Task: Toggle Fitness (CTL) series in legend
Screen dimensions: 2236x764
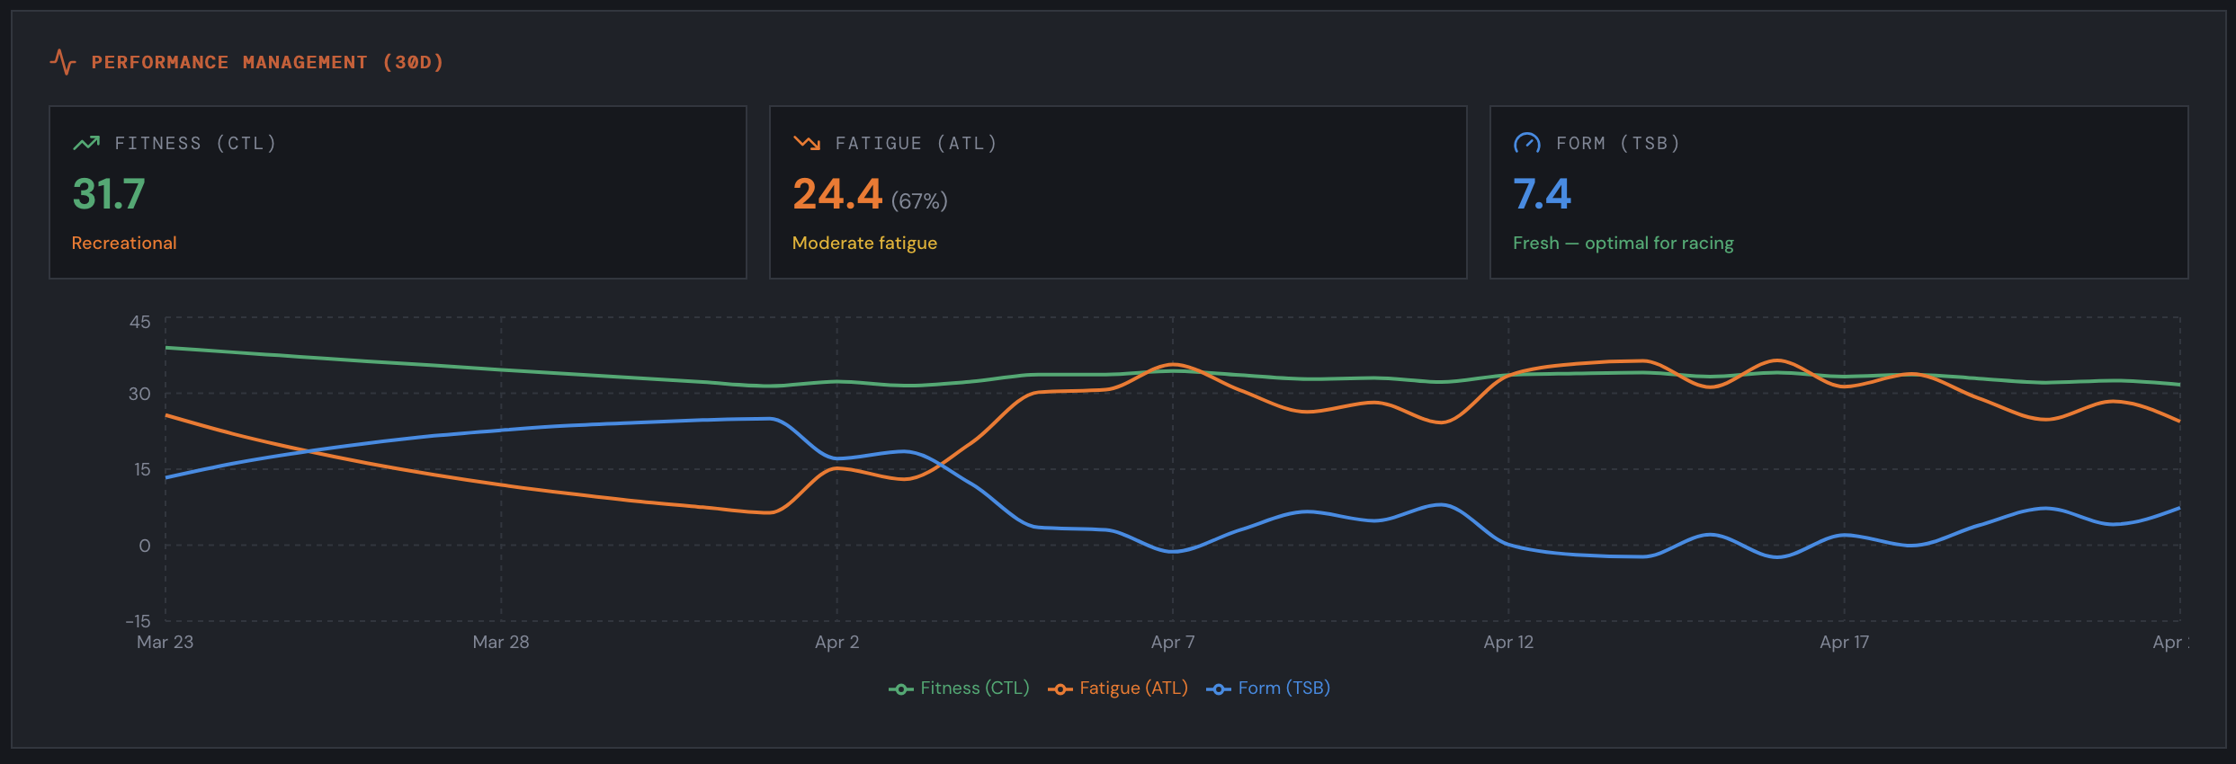Action: (x=959, y=688)
